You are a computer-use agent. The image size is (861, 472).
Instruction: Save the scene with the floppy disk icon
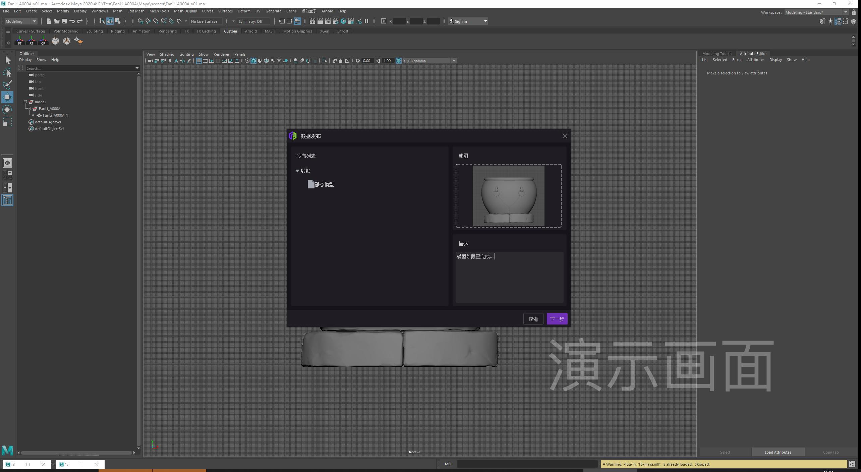(64, 21)
